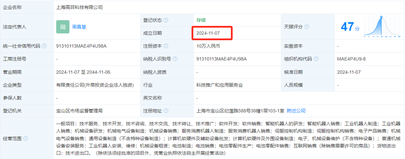This screenshot has width=405, height=159.
Task: Click the business scope description paragraph
Action: tap(228, 138)
